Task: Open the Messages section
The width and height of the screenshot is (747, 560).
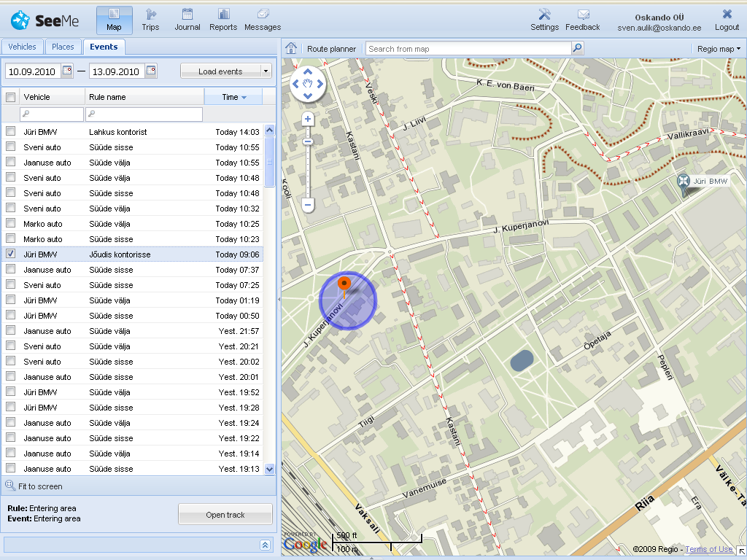Action: coord(263,20)
